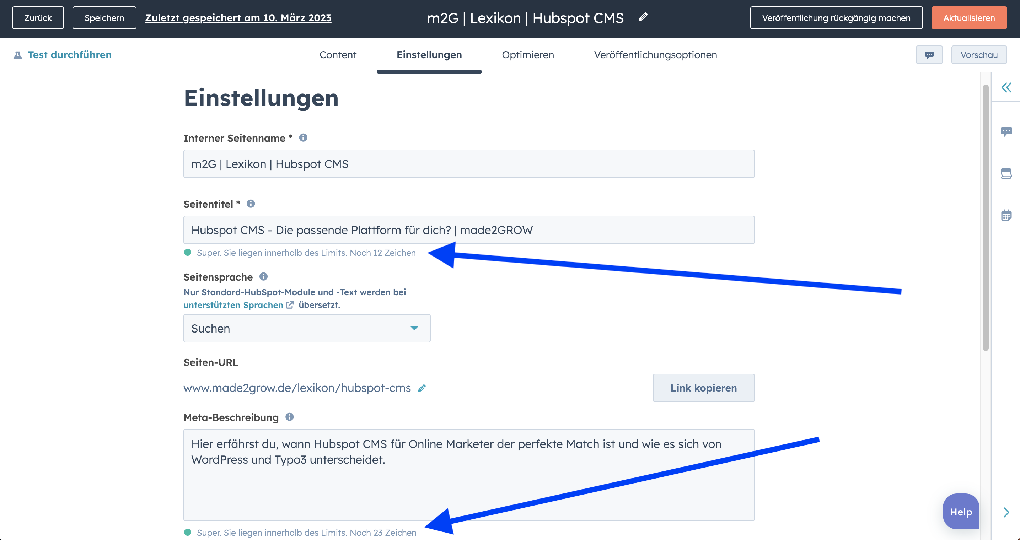Click the pencil icon next to page title

(643, 17)
